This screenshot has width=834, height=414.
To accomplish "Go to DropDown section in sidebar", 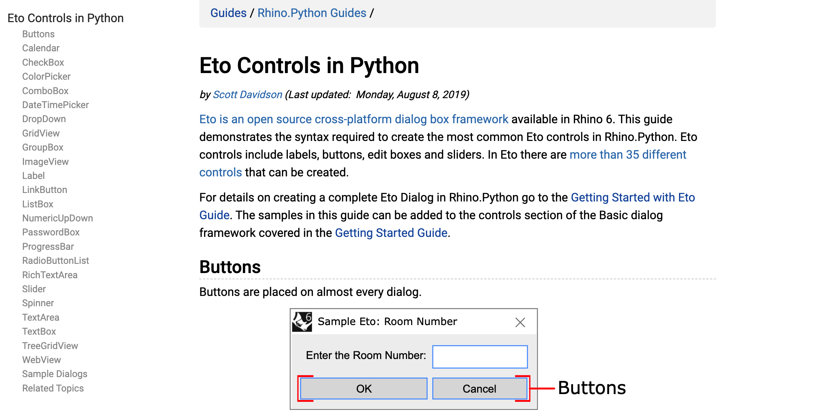I will 44,119.
